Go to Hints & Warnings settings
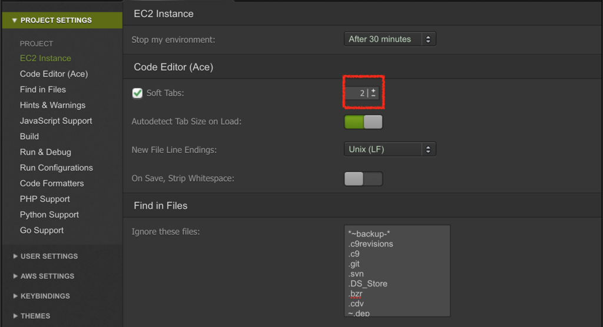This screenshot has height=327, width=603. click(52, 105)
